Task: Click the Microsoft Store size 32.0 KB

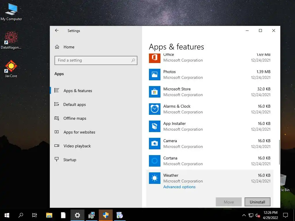Action: tap(264, 89)
